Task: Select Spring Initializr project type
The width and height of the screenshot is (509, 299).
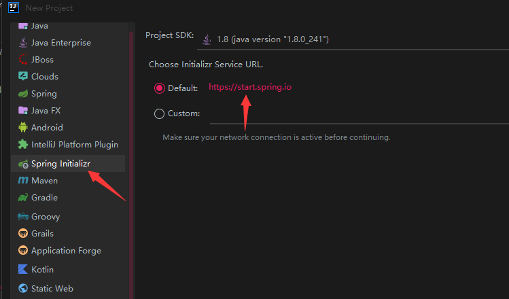Action: tap(61, 164)
